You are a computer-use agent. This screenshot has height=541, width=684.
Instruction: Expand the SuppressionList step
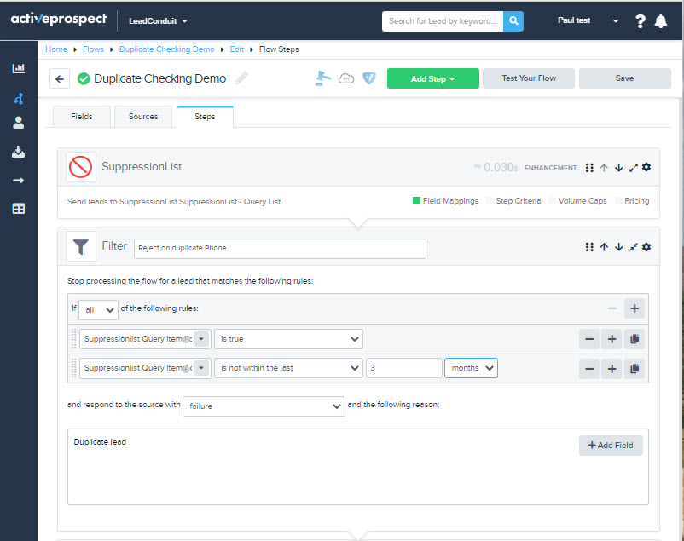(x=634, y=167)
